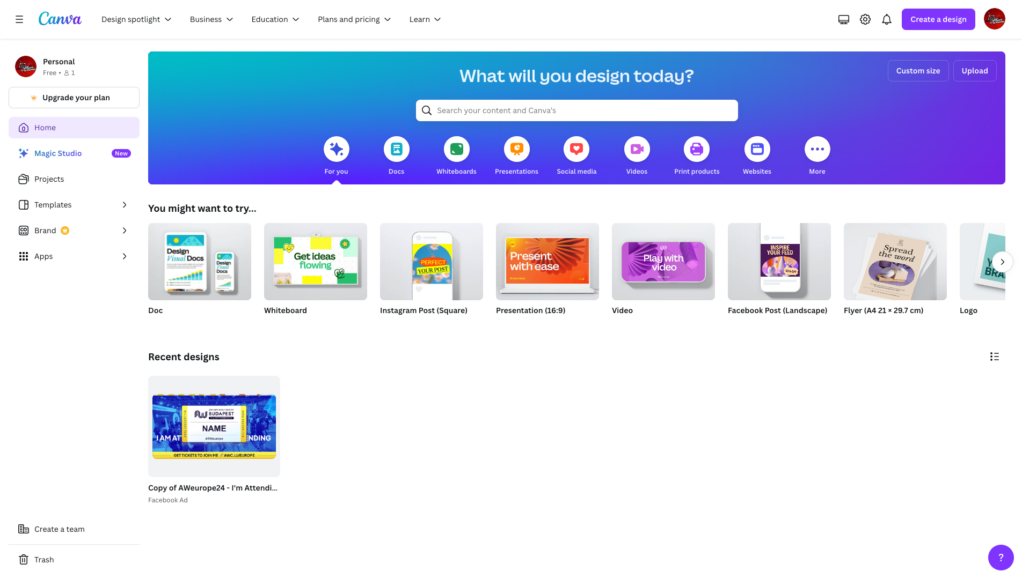
Task: Open the notifications bell icon
Action: [887, 19]
